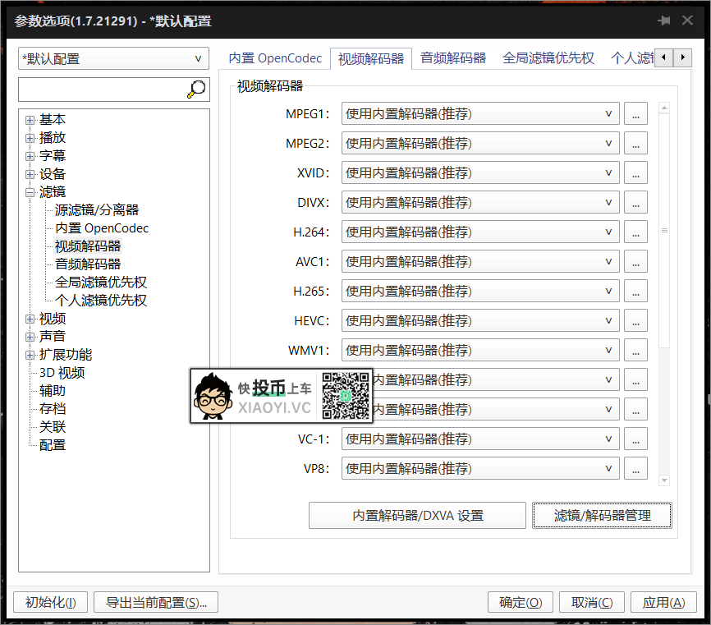
Task: Click the 确定 button
Action: click(521, 602)
